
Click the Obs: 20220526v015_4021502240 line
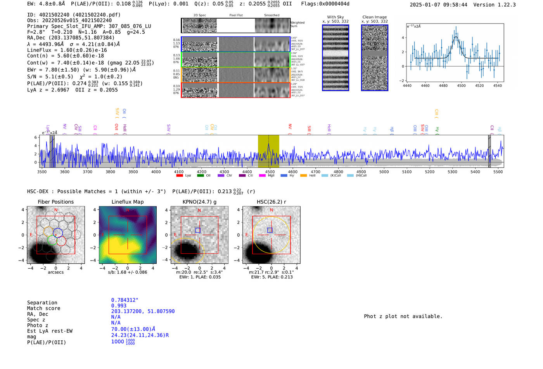(69, 21)
